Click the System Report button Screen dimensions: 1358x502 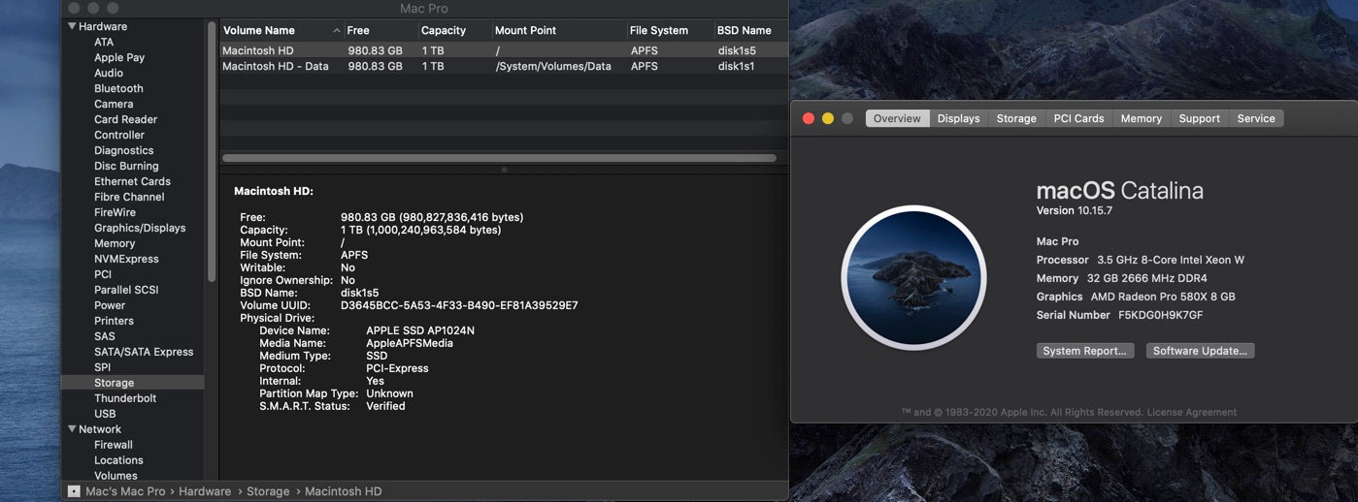pyautogui.click(x=1084, y=351)
